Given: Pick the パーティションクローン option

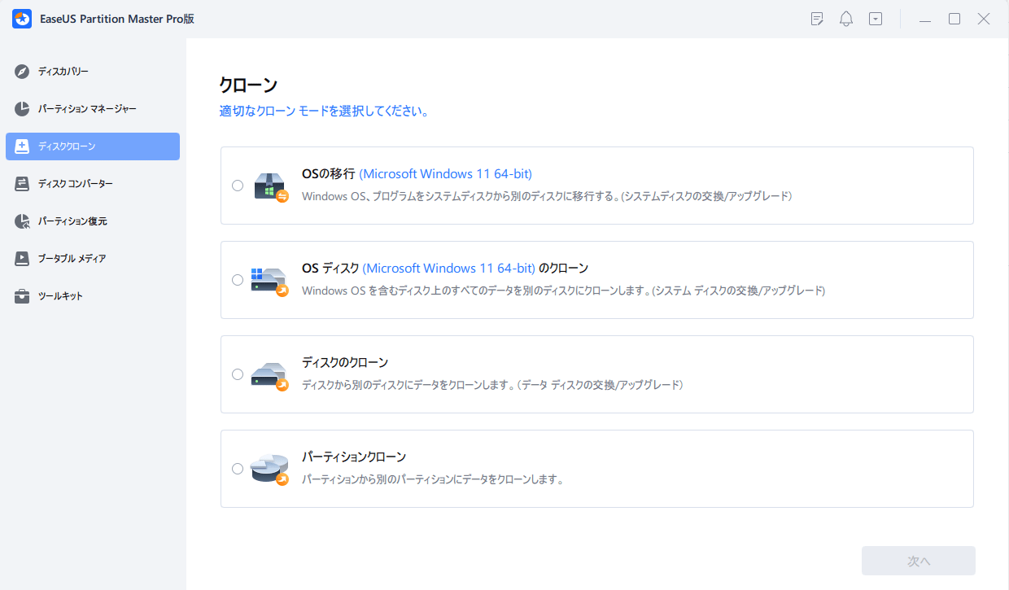Looking at the screenshot, I should tap(238, 469).
